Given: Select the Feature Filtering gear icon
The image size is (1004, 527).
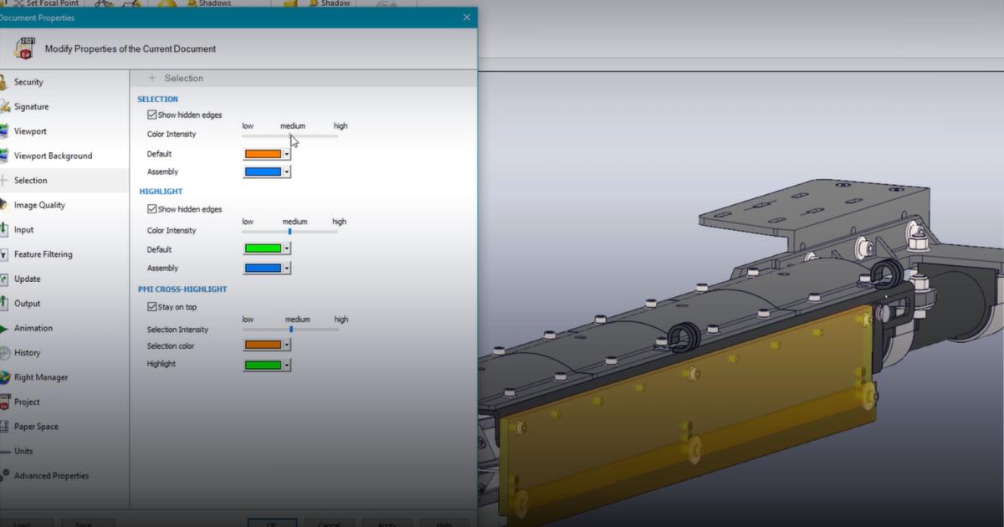Looking at the screenshot, I should coord(3,254).
